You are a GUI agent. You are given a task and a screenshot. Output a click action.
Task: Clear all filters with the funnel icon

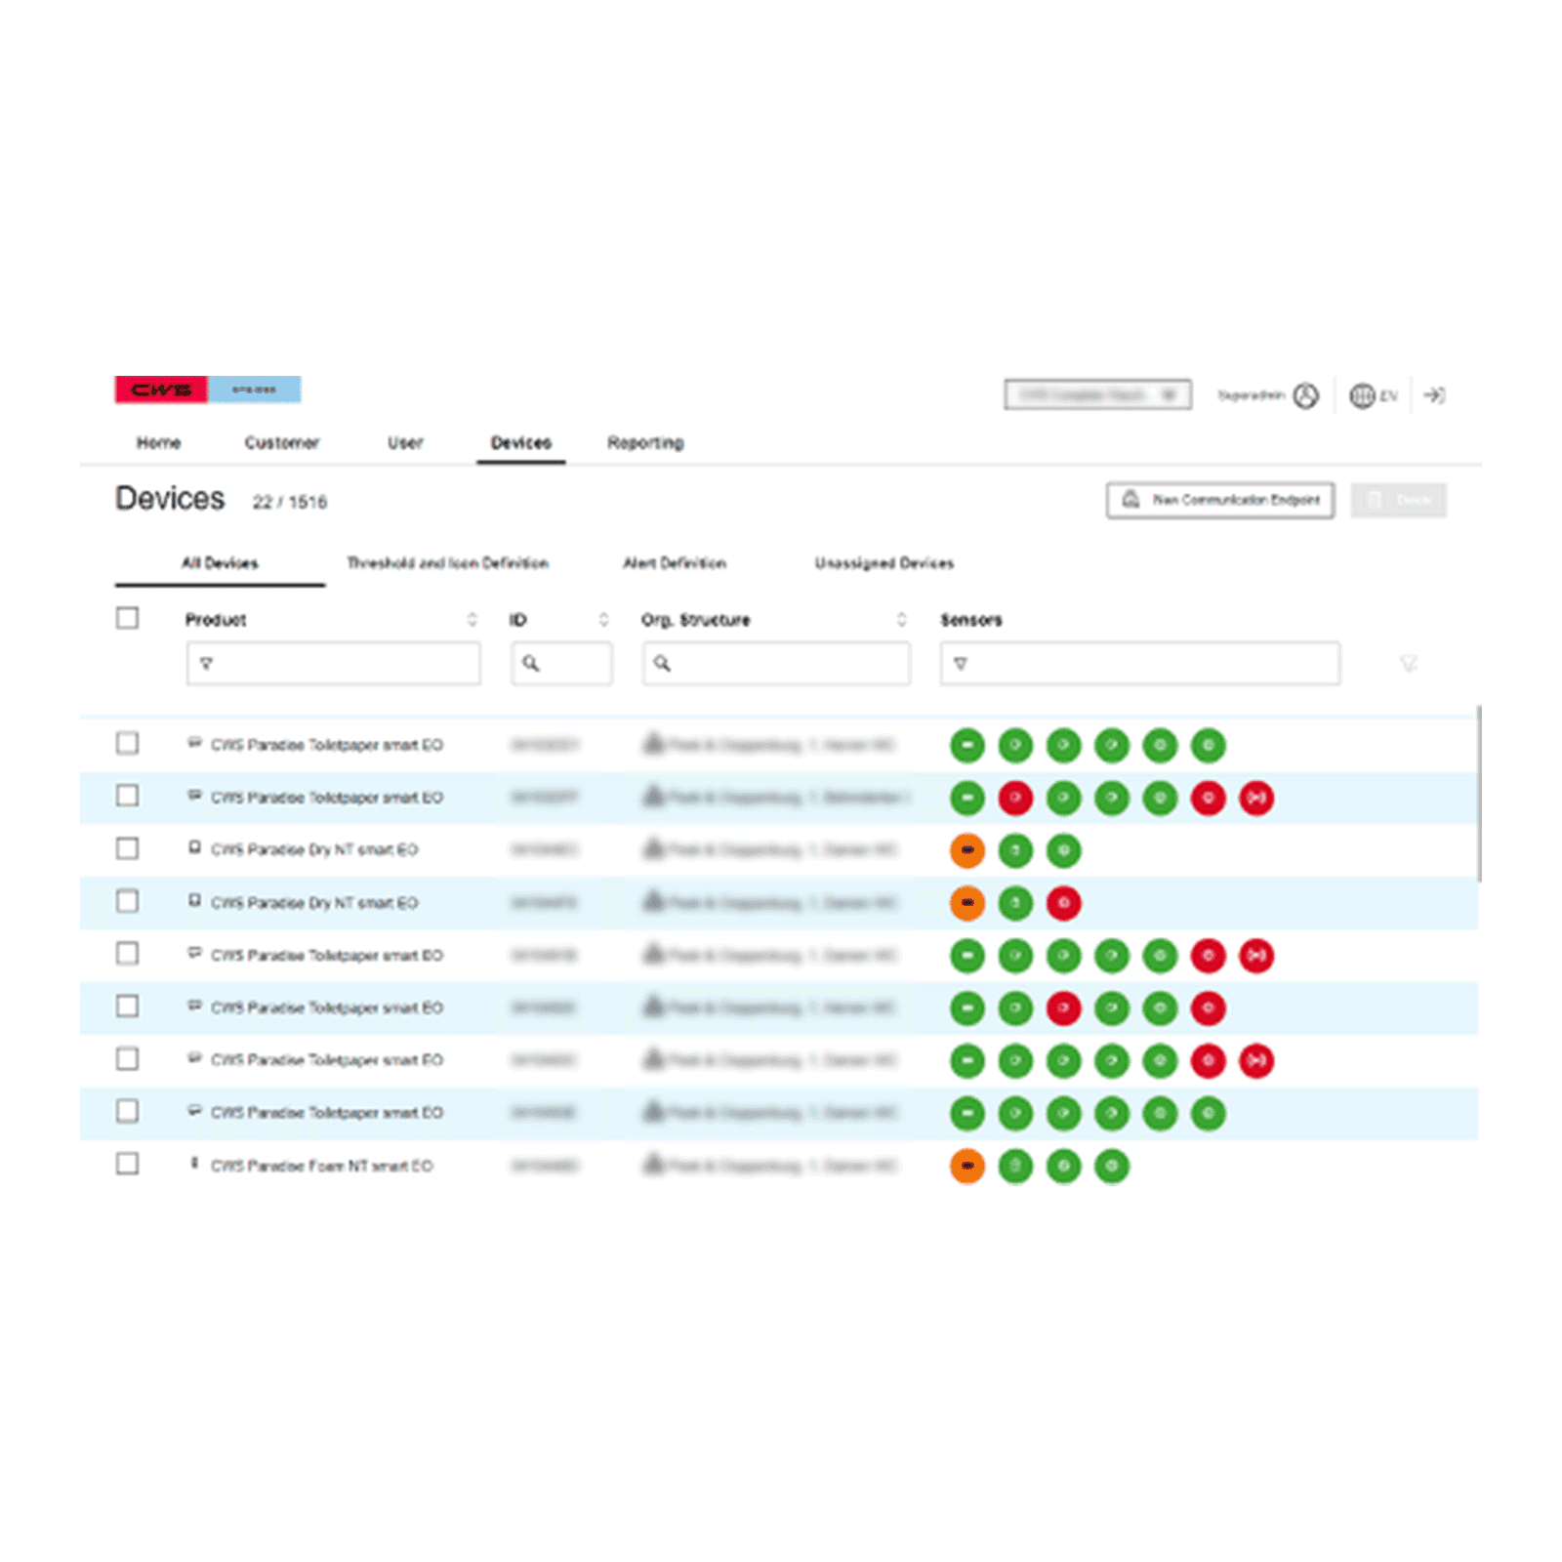(1409, 664)
